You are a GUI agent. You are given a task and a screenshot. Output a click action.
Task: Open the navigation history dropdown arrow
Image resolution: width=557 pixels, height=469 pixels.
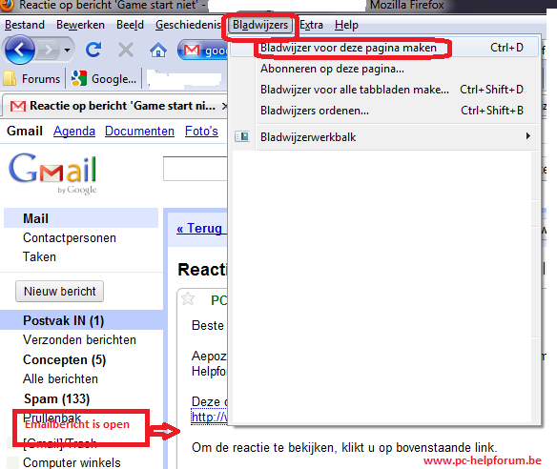click(67, 51)
